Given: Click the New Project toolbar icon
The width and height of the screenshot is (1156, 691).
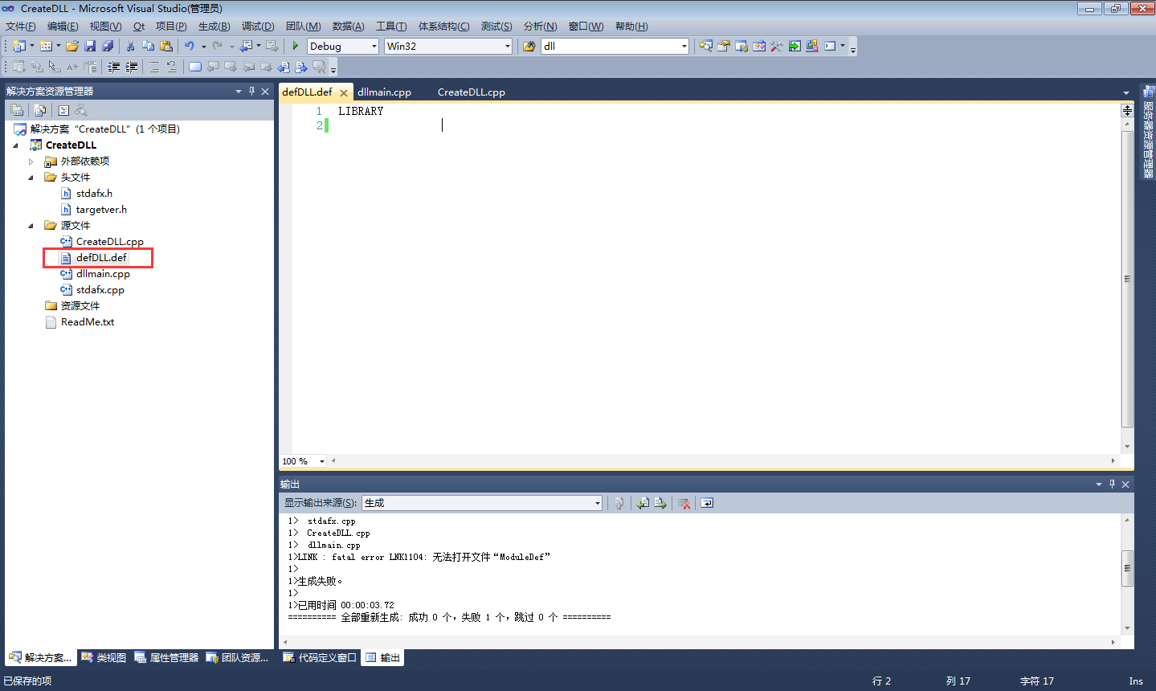Looking at the screenshot, I should pyautogui.click(x=19, y=46).
